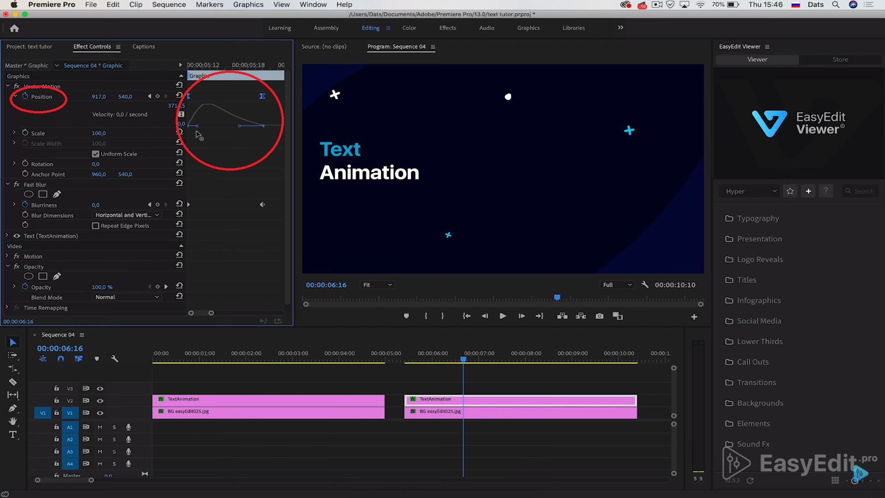Switch to the Audio workspace tab
This screenshot has height=498, width=885.
coord(486,27)
